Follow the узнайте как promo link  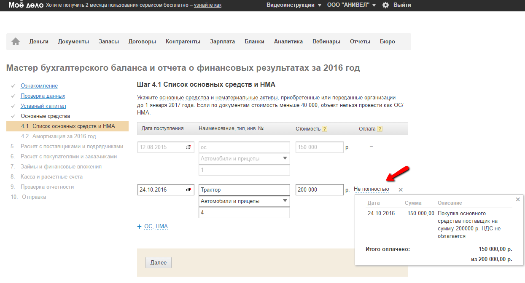(207, 5)
